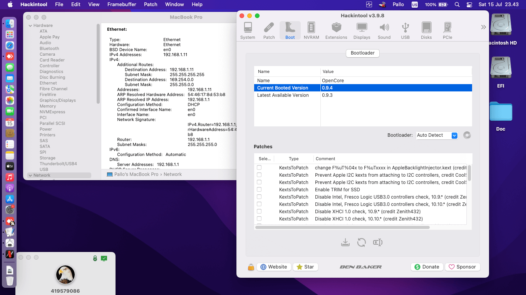
Task: Click the Star button
Action: tap(305, 267)
